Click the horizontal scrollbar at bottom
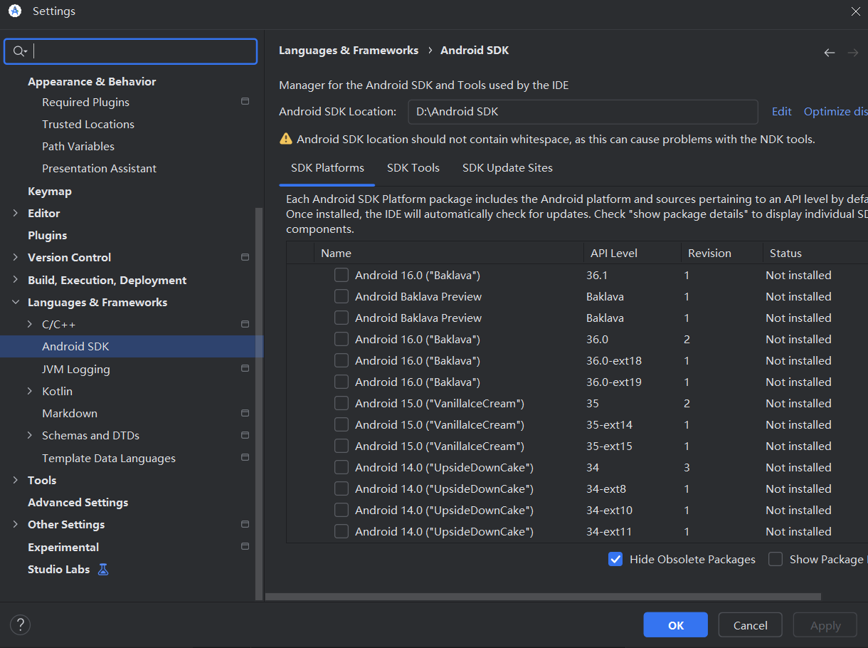The height and width of the screenshot is (648, 868). click(x=542, y=597)
